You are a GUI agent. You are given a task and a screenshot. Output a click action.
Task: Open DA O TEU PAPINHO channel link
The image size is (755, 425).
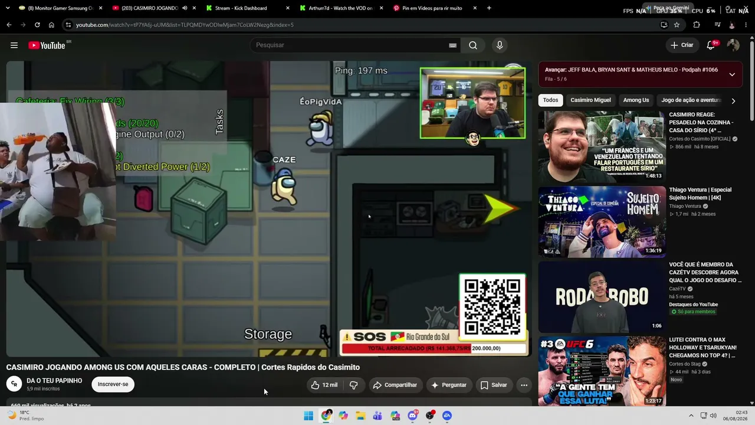click(54, 381)
